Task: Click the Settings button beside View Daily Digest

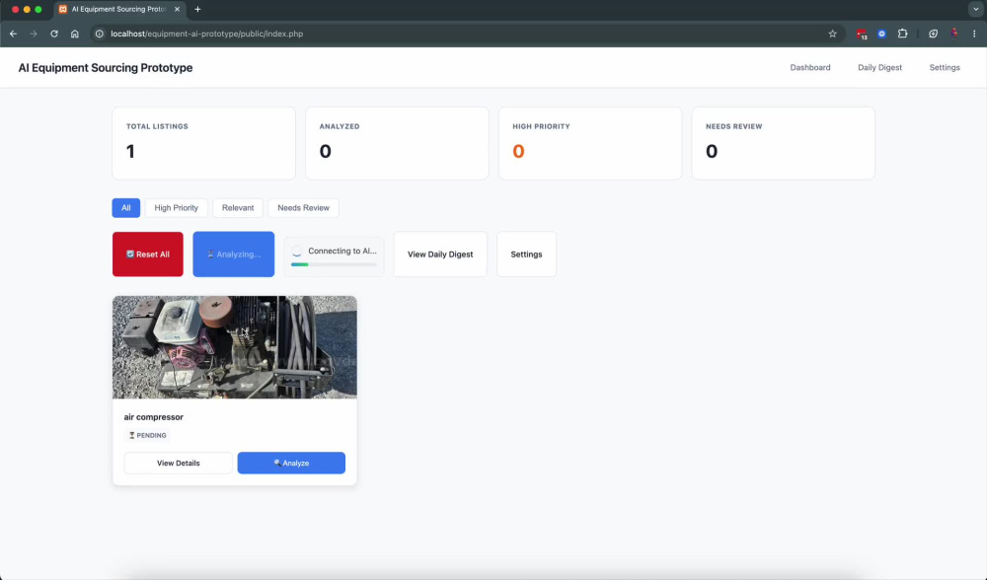Action: click(526, 254)
